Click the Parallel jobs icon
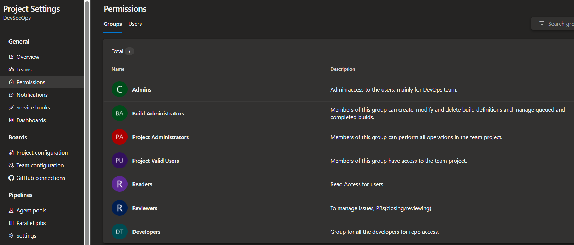 click(x=11, y=223)
